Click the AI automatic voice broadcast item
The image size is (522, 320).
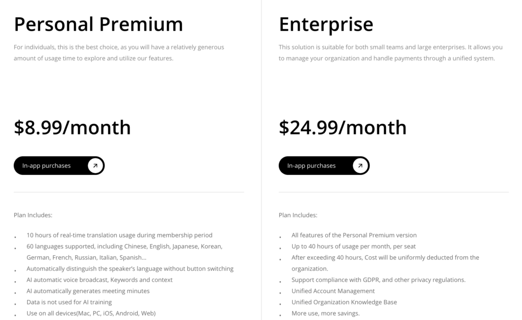[x=99, y=280]
